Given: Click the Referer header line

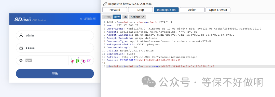Looking at the screenshot, I should click(152, 57).
